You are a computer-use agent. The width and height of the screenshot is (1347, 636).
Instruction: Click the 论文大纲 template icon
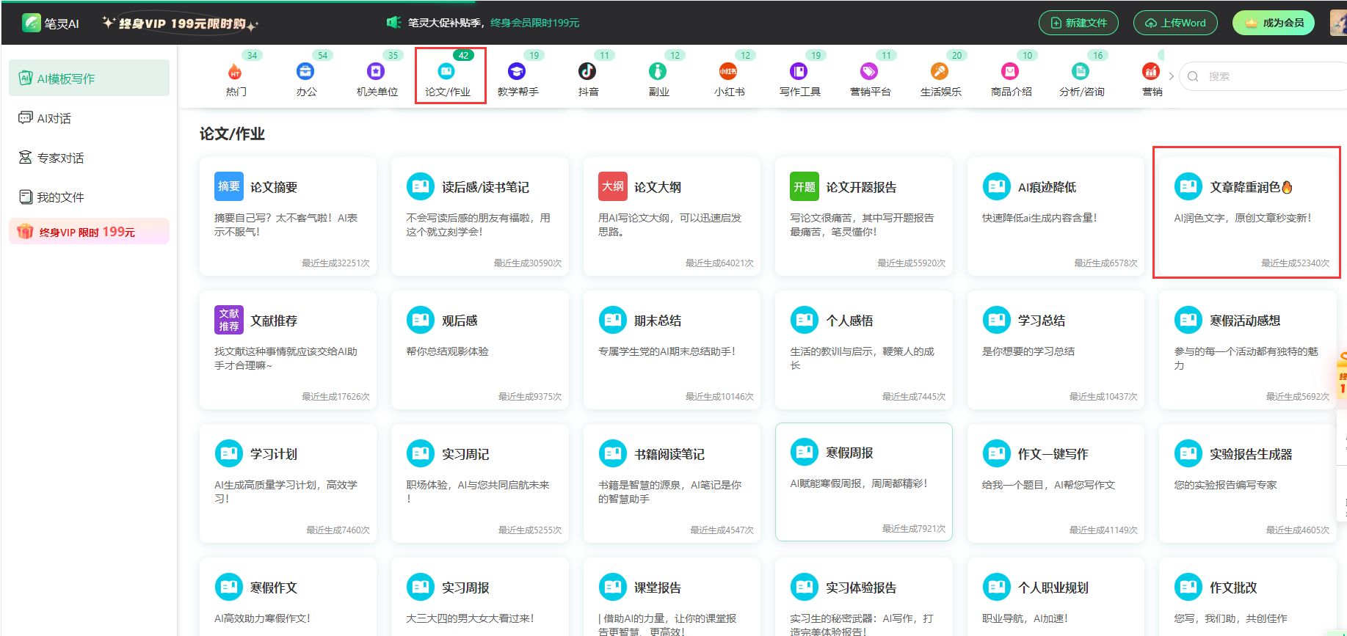[x=613, y=186]
